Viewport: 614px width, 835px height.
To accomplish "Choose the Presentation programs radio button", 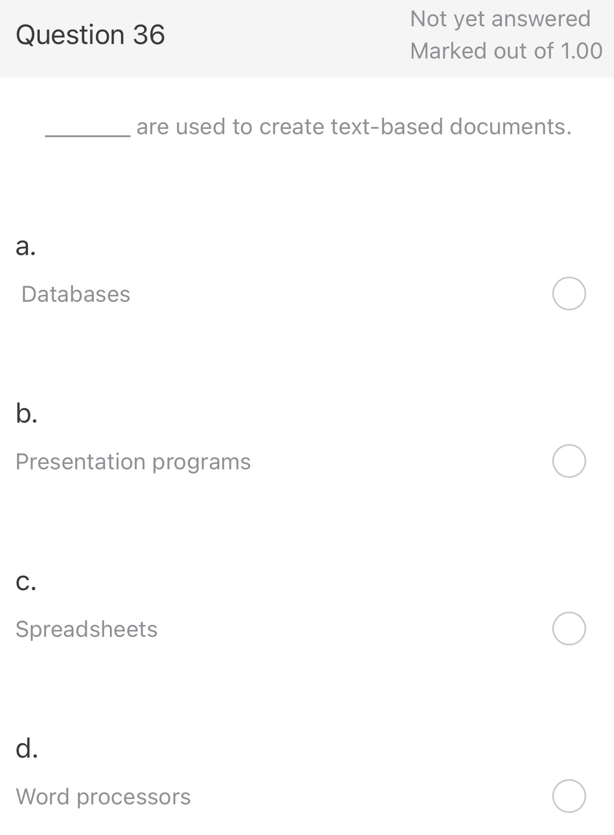I will coord(569,461).
